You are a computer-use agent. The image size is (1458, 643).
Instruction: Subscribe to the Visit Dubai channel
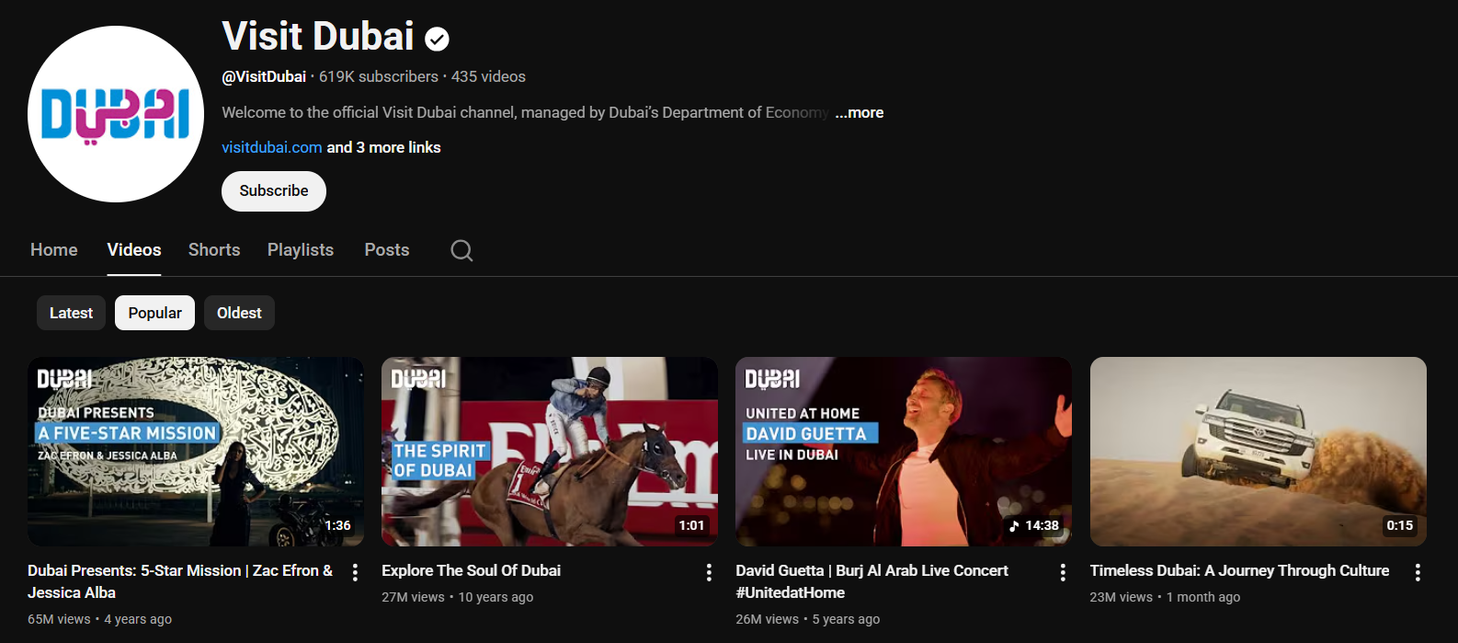pyautogui.click(x=274, y=191)
